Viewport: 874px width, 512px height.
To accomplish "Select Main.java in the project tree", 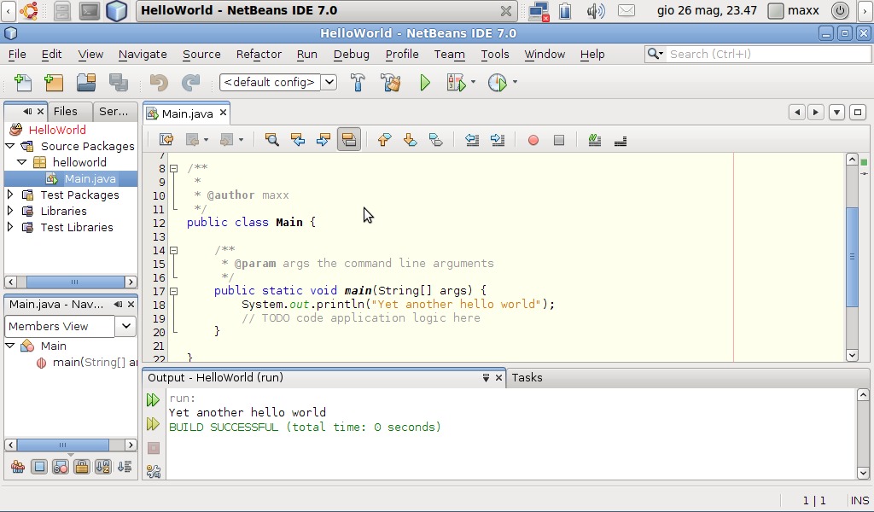I will point(90,178).
